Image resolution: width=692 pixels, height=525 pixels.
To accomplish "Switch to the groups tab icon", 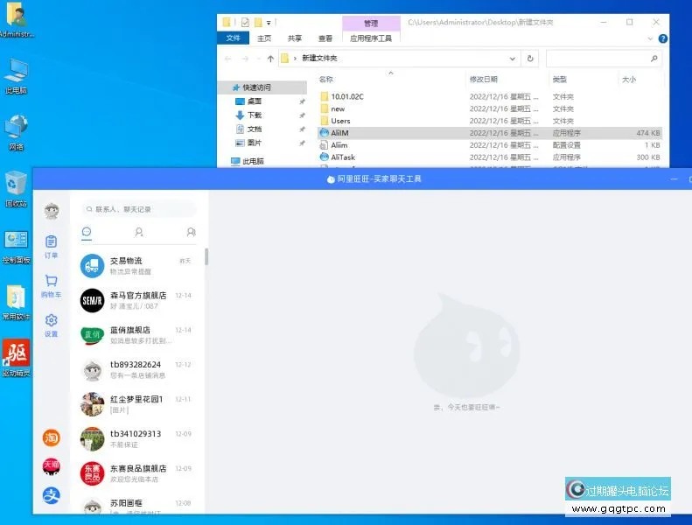I will (x=191, y=232).
